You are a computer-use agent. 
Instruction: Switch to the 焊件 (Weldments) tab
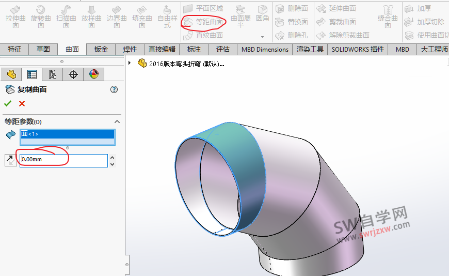tap(130, 49)
